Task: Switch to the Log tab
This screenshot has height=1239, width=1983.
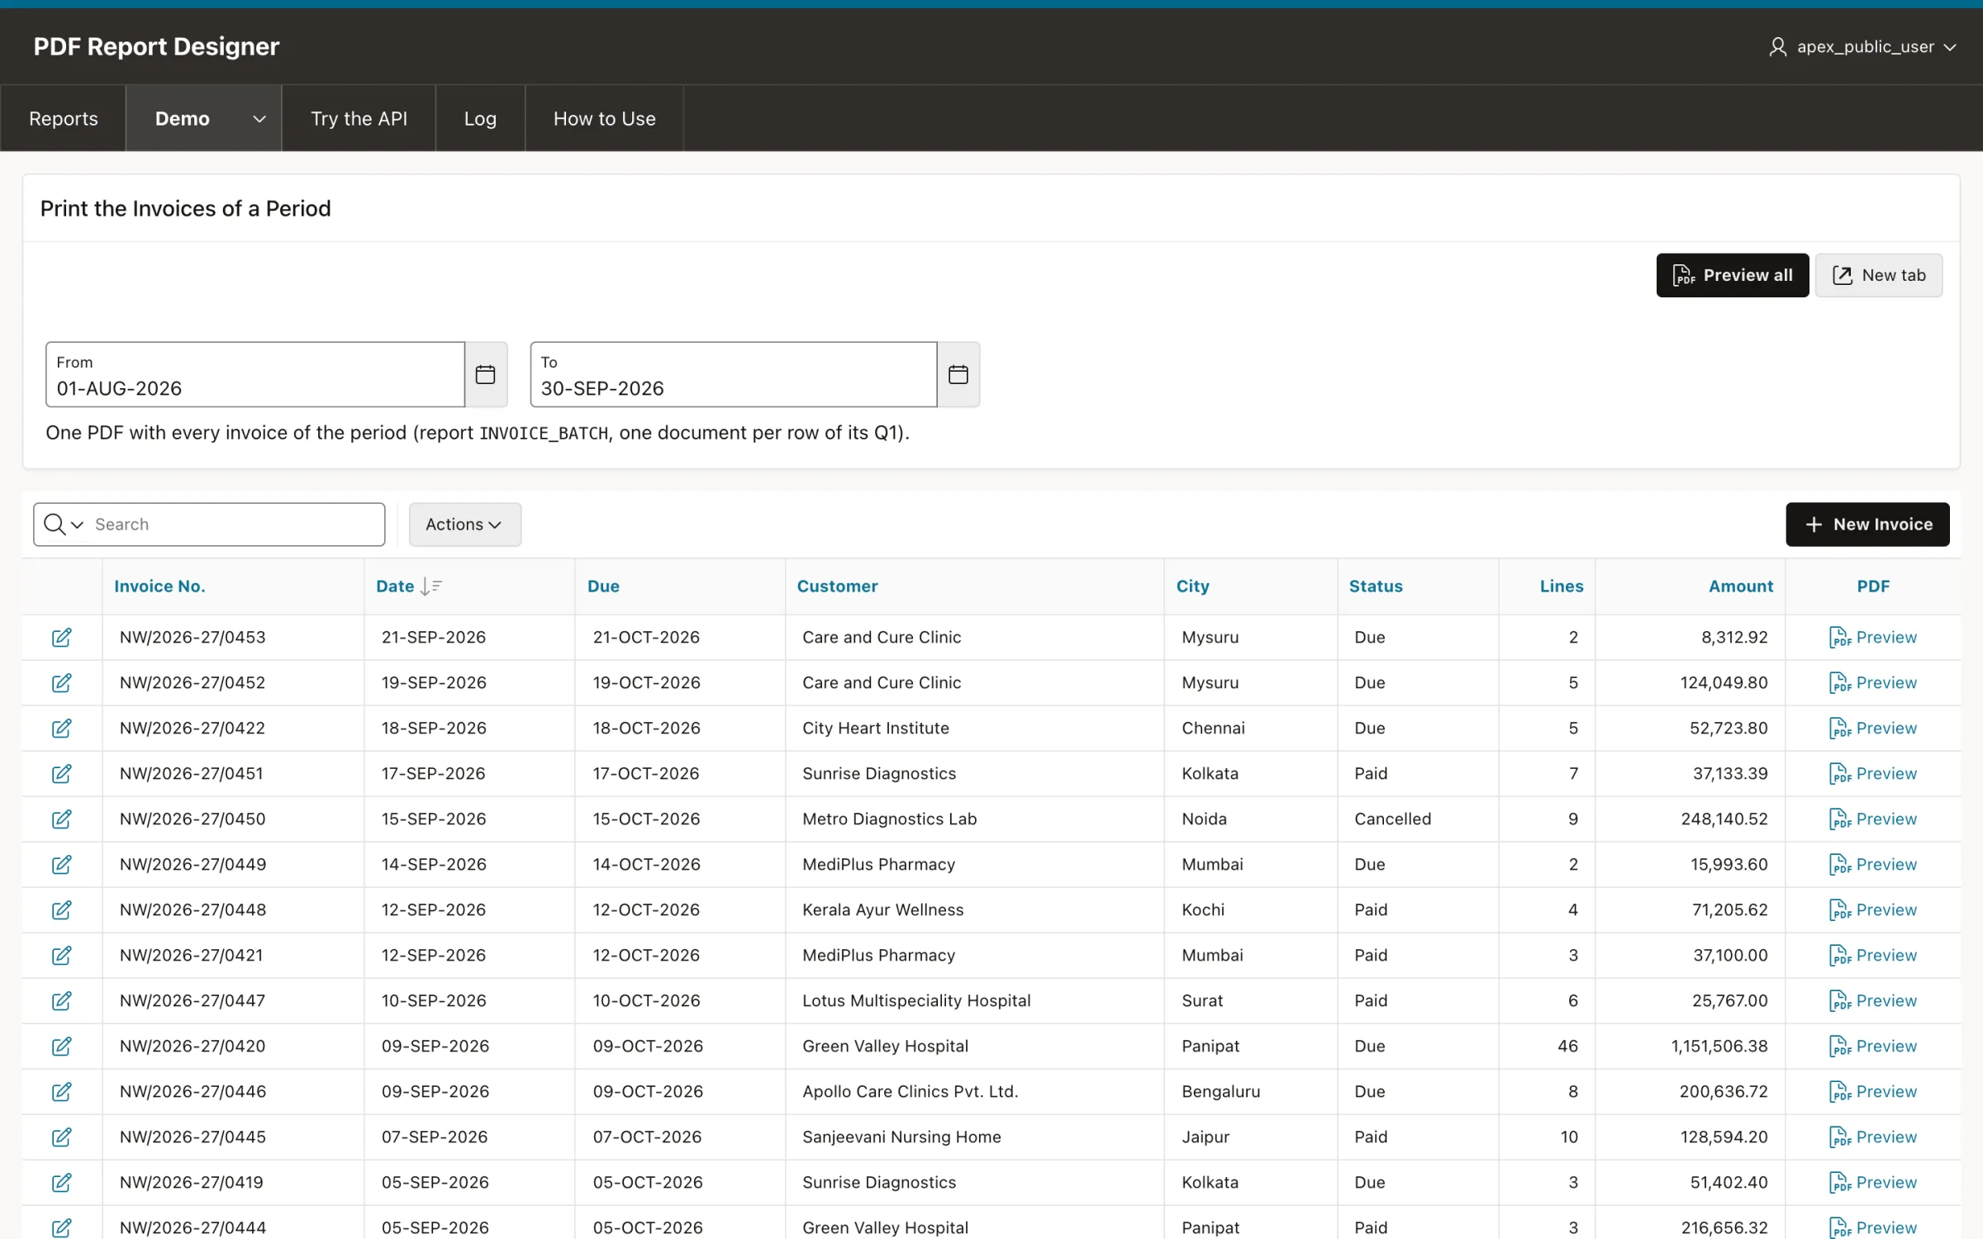Action: coord(480,119)
